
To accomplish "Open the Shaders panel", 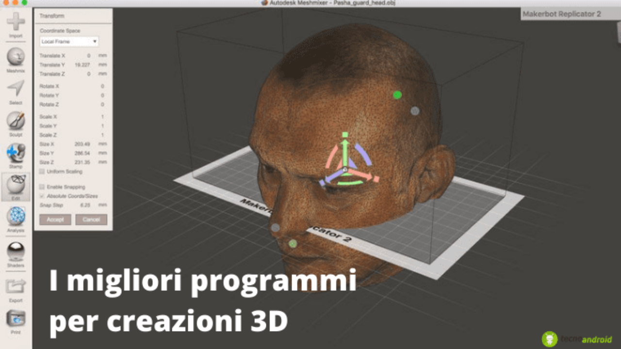I will click(16, 251).
